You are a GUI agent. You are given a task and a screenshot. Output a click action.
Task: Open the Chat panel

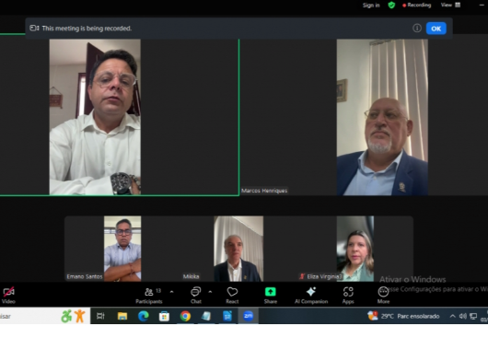coord(196,296)
